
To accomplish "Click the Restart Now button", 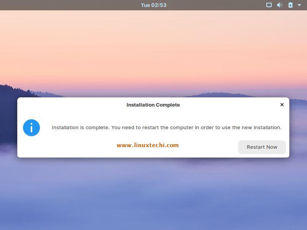I will click(262, 147).
